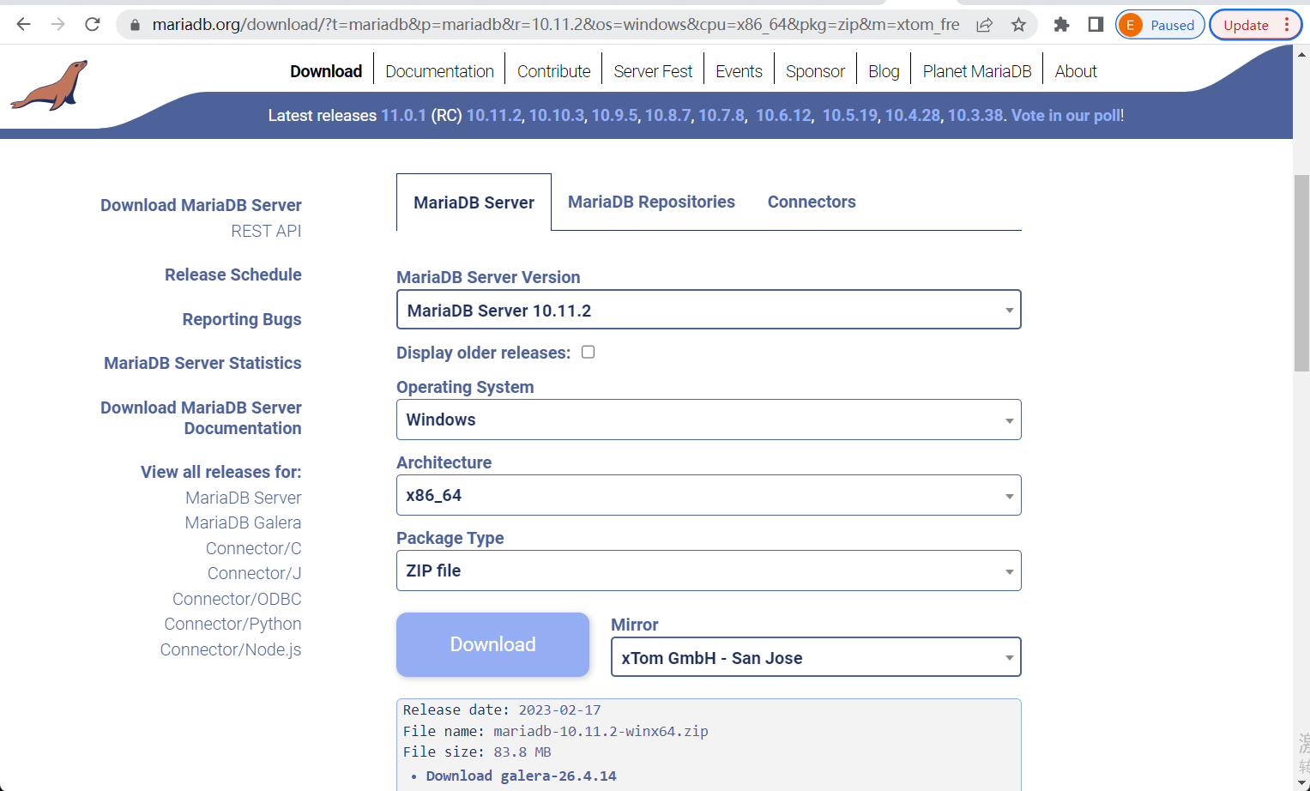Reload the page with refresh icon
The width and height of the screenshot is (1310, 791).
(93, 25)
